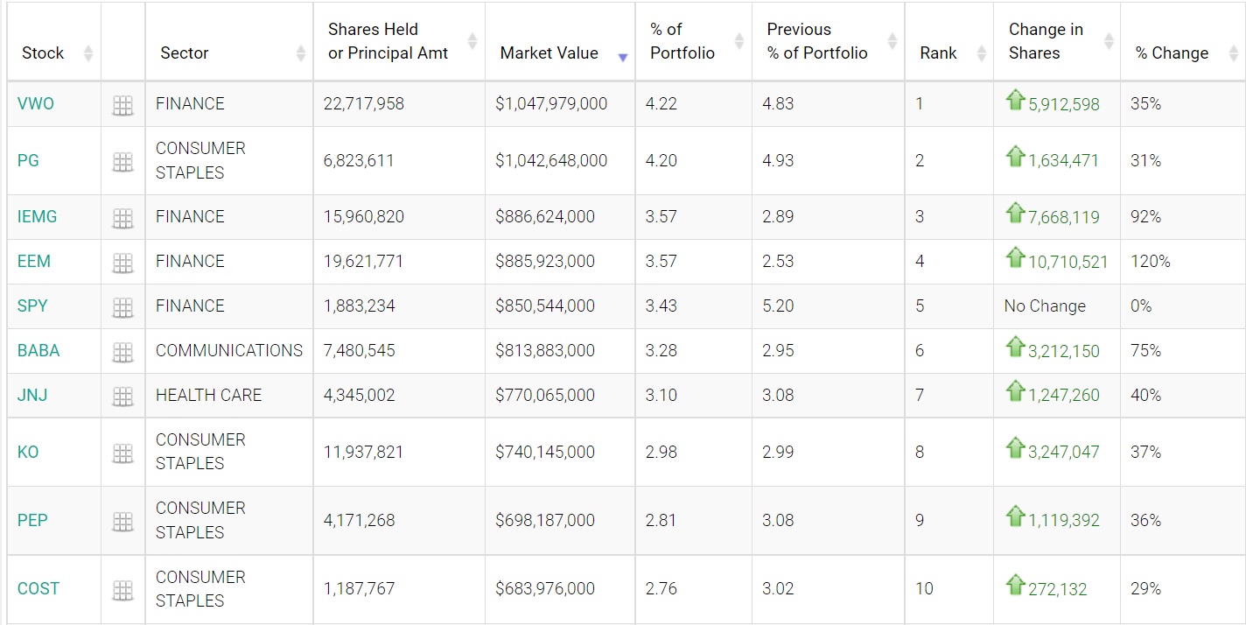Open the VWO stock link

36,103
